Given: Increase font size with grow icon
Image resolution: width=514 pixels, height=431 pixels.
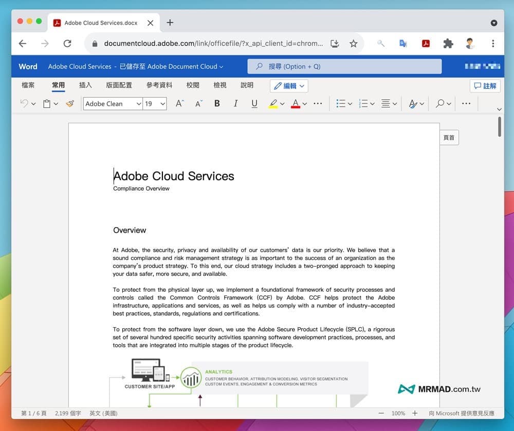Looking at the screenshot, I should tap(179, 103).
